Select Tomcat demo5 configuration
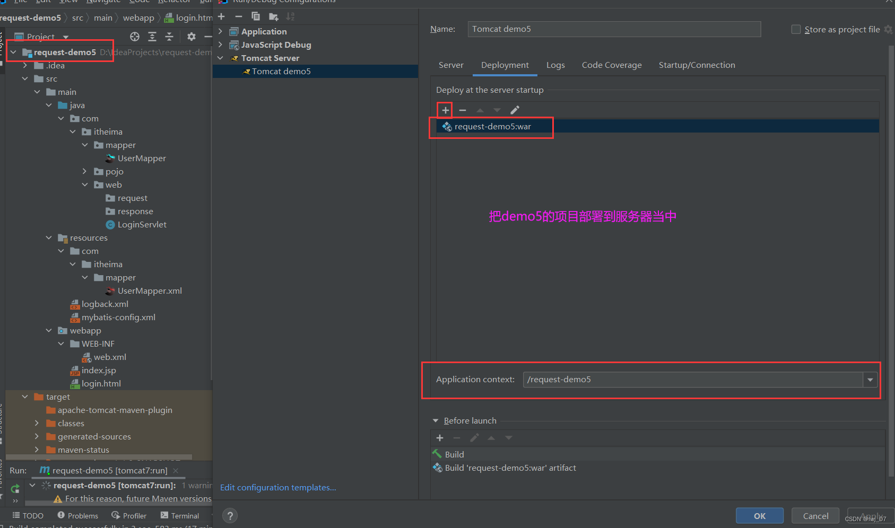The height and width of the screenshot is (528, 895). pyautogui.click(x=315, y=71)
